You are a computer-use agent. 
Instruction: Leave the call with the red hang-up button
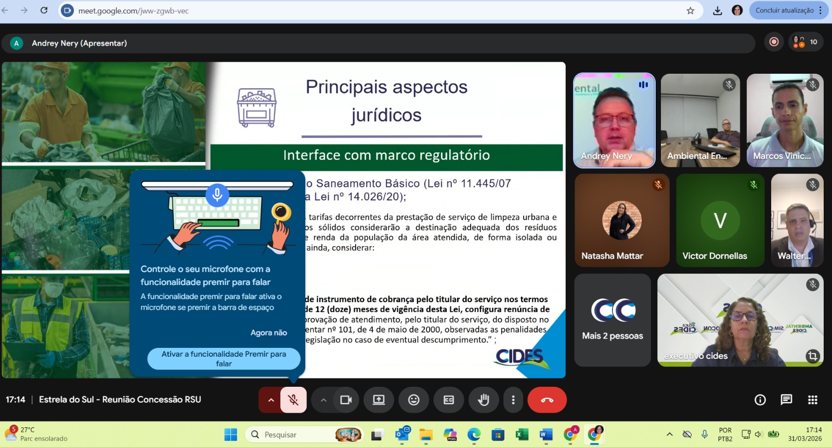[x=547, y=400]
